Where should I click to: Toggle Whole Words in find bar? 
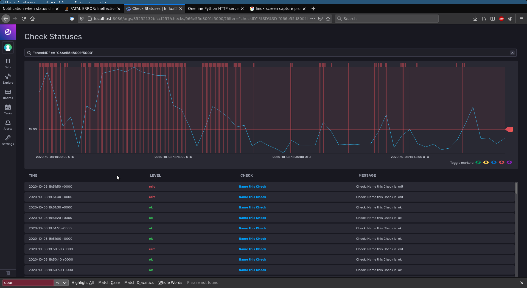(170, 283)
